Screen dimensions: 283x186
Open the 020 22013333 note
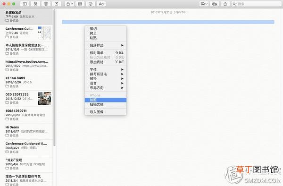point(26,99)
